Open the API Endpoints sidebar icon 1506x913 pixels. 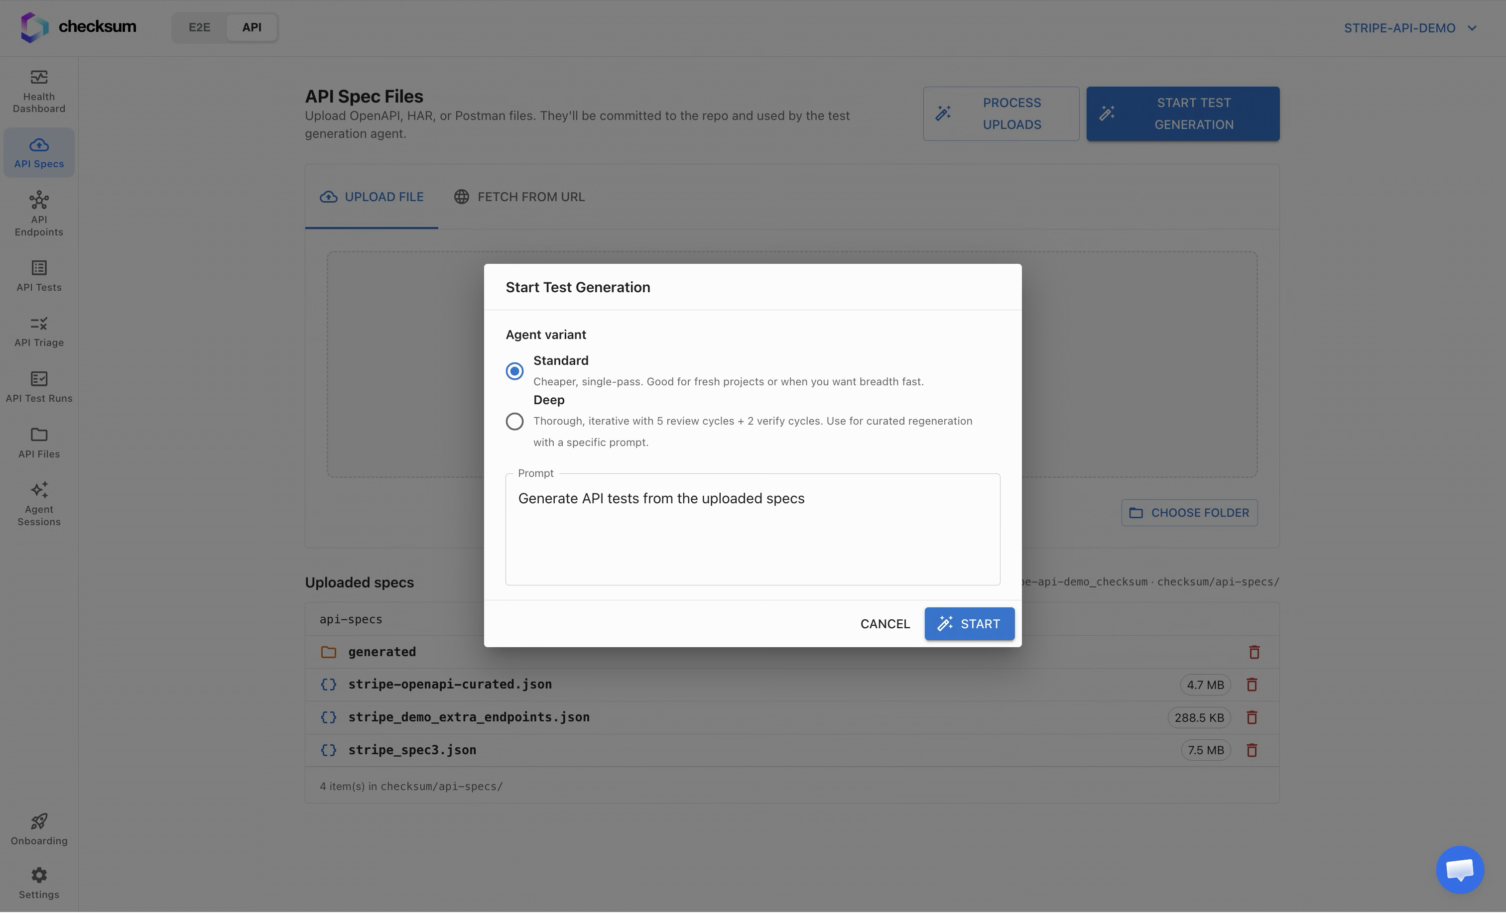(39, 200)
